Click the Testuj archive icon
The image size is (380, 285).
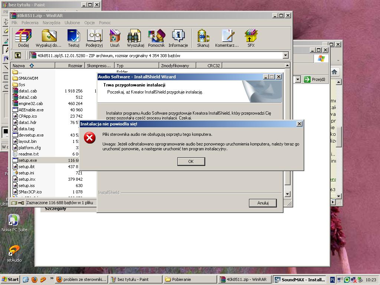74,38
